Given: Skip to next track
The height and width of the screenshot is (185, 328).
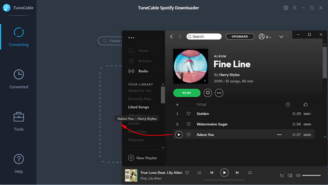Looking at the screenshot, I should click(x=237, y=173).
